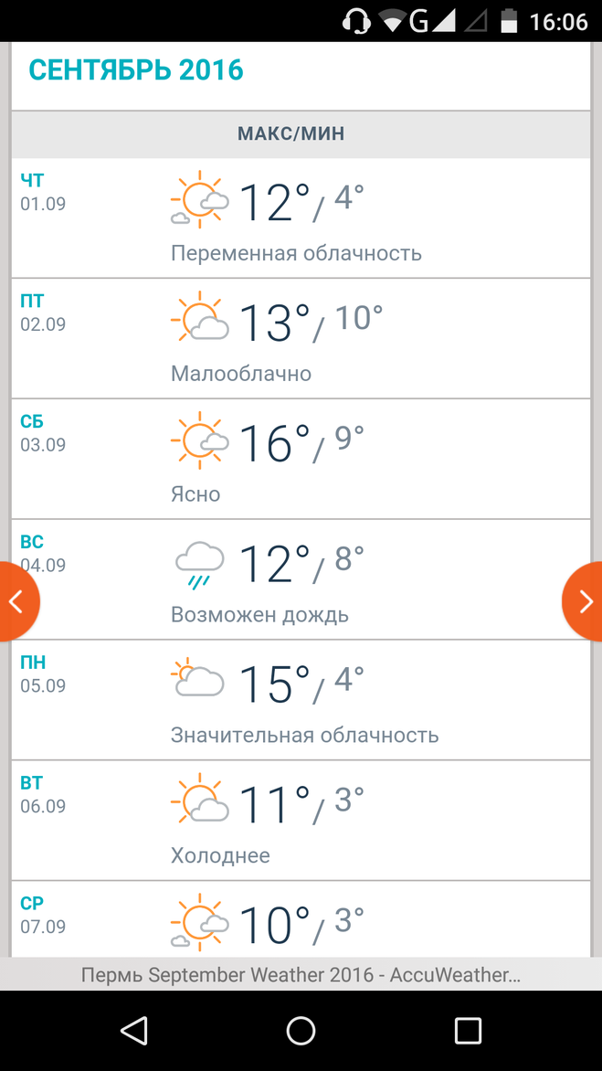Select the МАКС/МИН column header
602x1071 pixels.
click(x=291, y=134)
